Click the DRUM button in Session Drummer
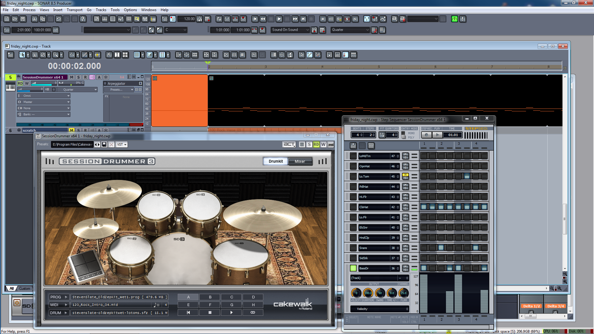Image resolution: width=594 pixels, height=334 pixels. tap(58, 313)
